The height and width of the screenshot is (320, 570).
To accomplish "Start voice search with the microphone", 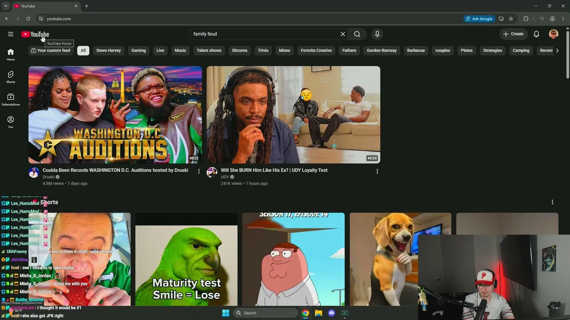I will click(x=377, y=34).
